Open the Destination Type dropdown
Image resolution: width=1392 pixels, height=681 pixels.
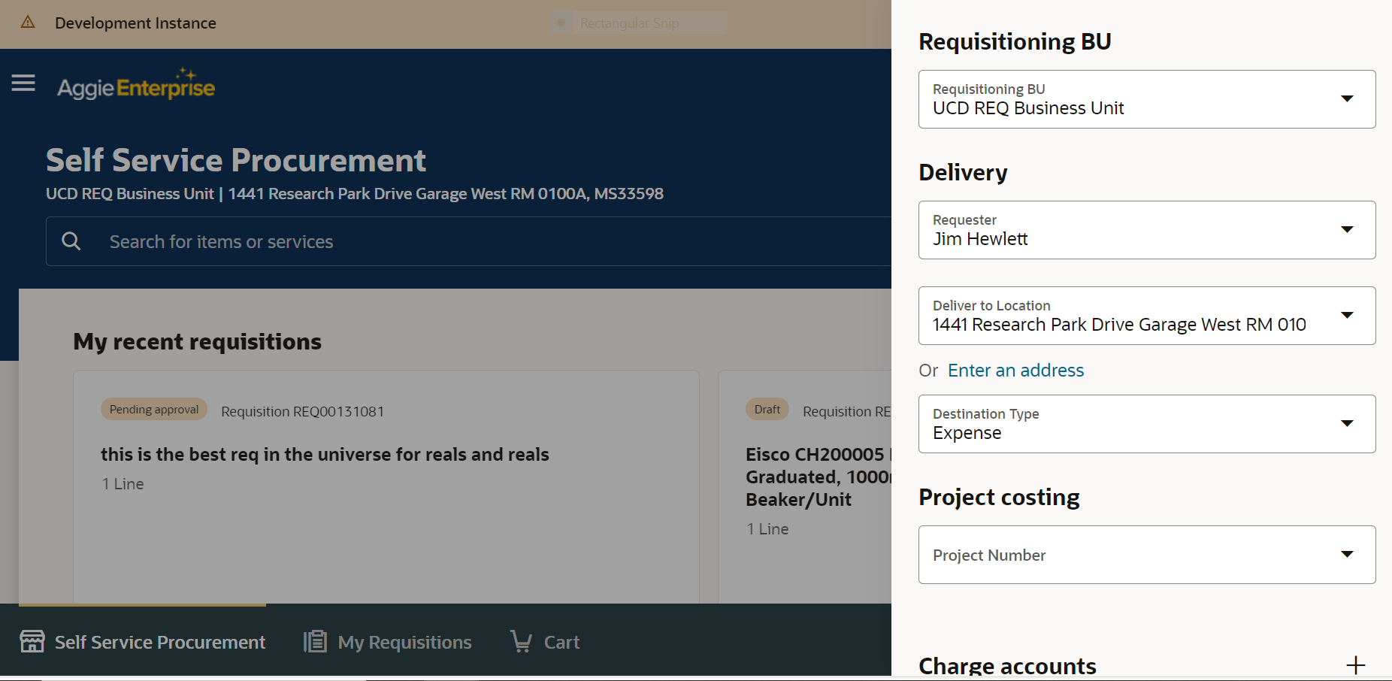(1147, 424)
